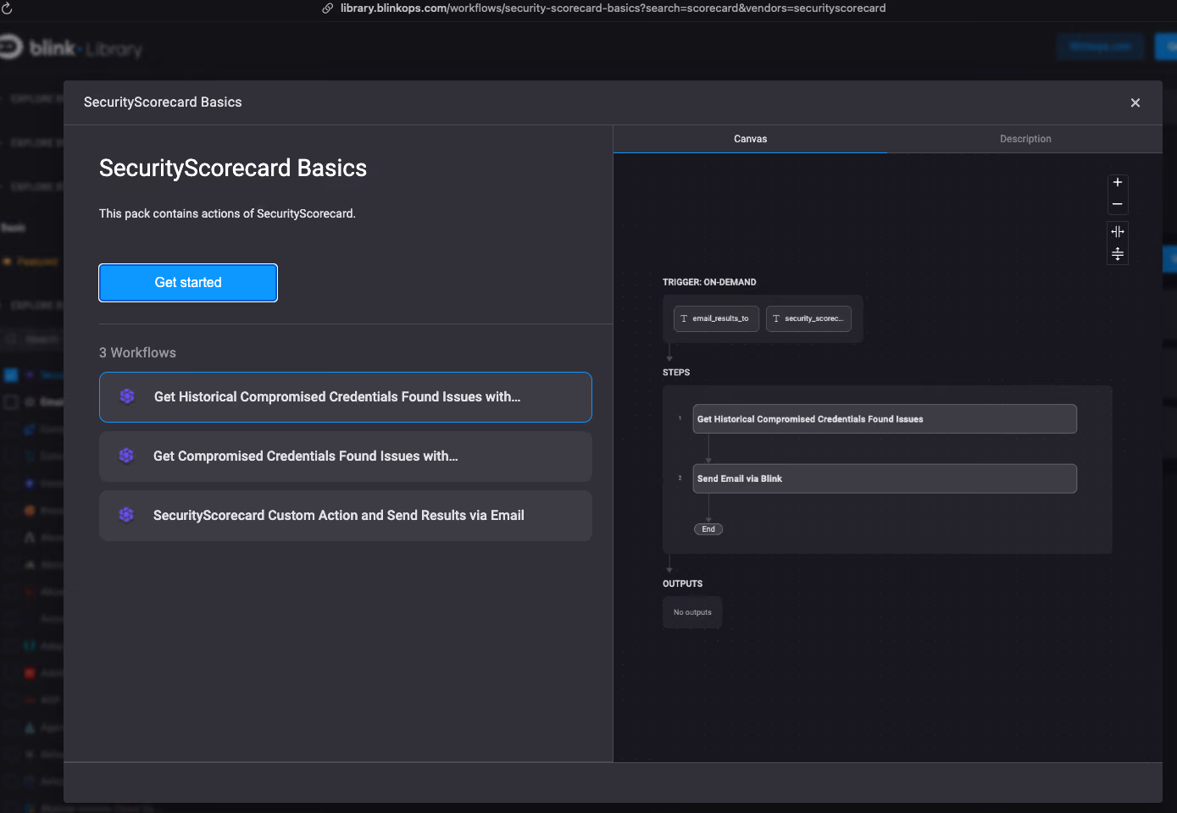This screenshot has height=813, width=1177.
Task: Click the TRIGGER: ON-DEMAND label
Action: pos(709,282)
